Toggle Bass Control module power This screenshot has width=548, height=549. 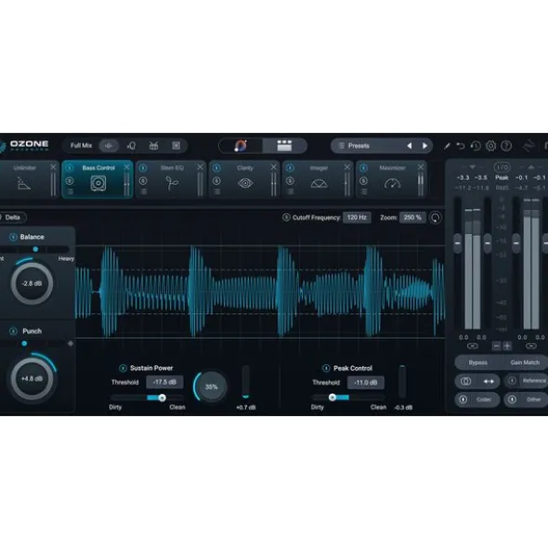70,168
